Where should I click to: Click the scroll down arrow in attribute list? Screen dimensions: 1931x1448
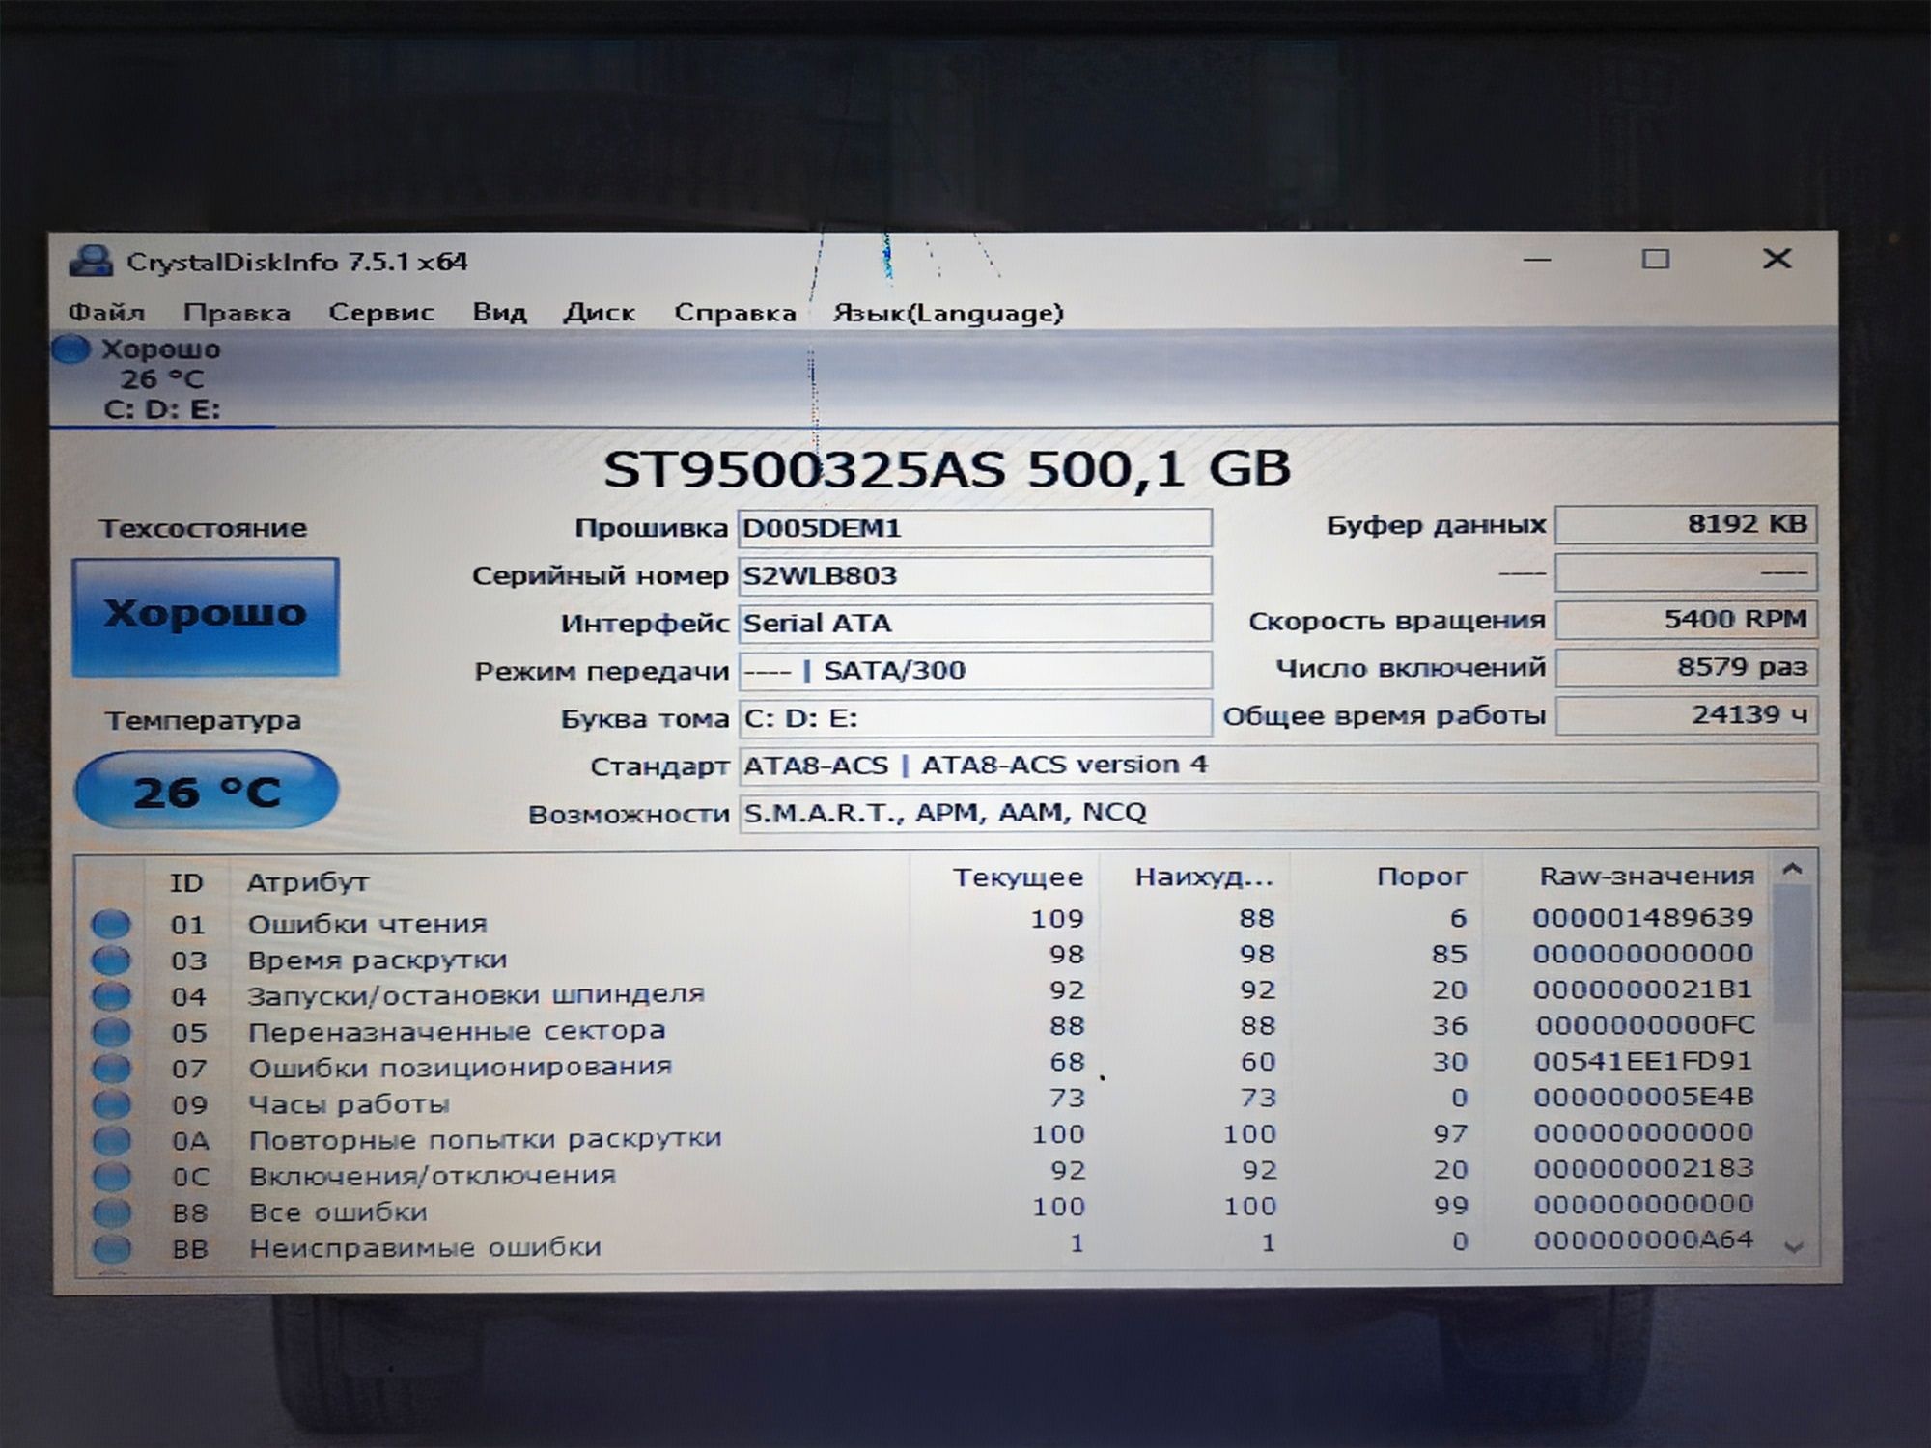[1794, 1247]
